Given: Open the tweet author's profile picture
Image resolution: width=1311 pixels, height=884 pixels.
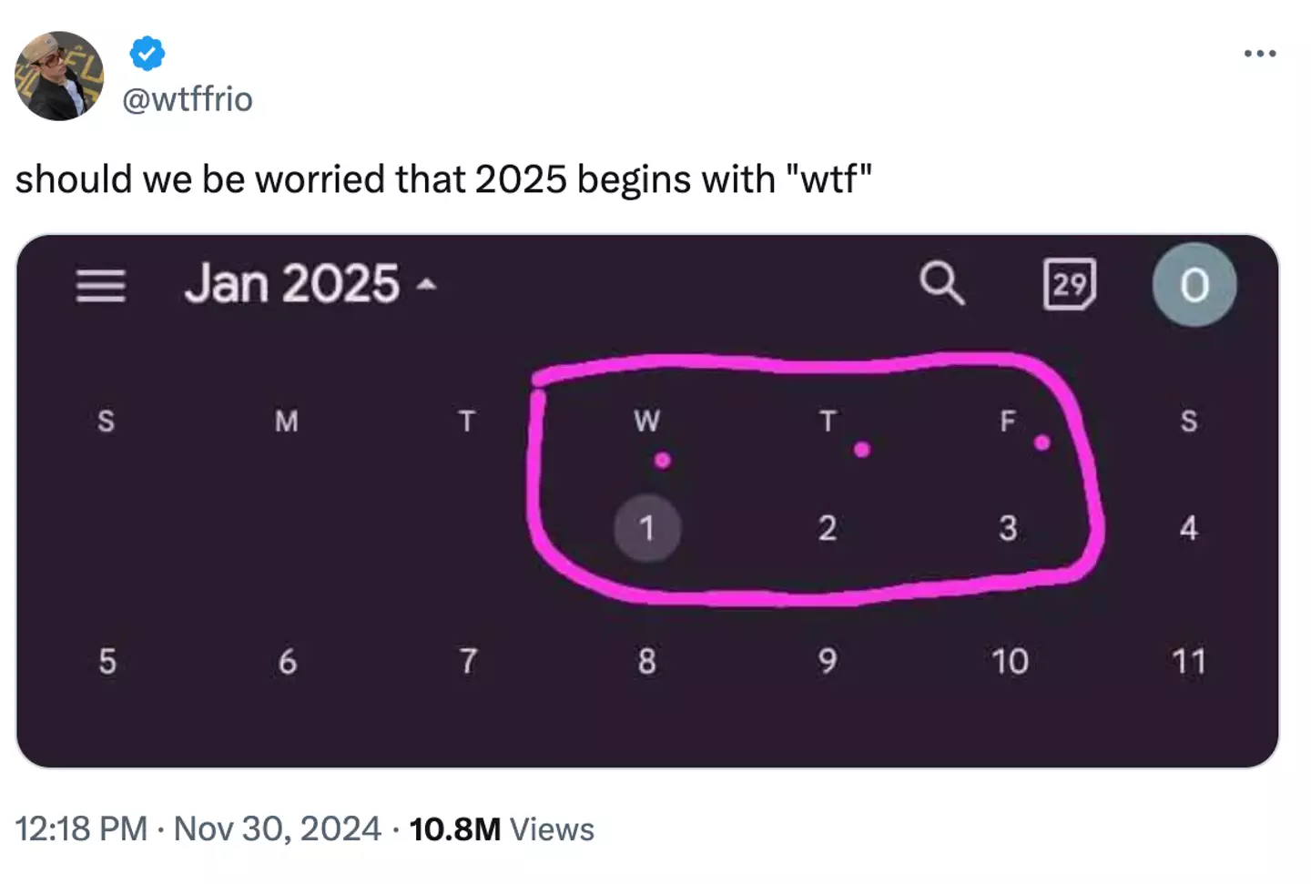Looking at the screenshot, I should coord(59,76).
